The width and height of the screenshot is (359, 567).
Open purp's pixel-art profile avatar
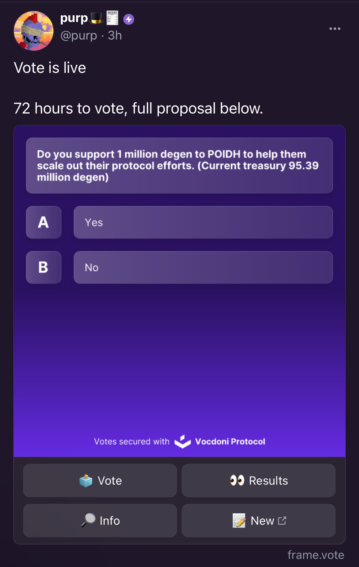point(34,31)
